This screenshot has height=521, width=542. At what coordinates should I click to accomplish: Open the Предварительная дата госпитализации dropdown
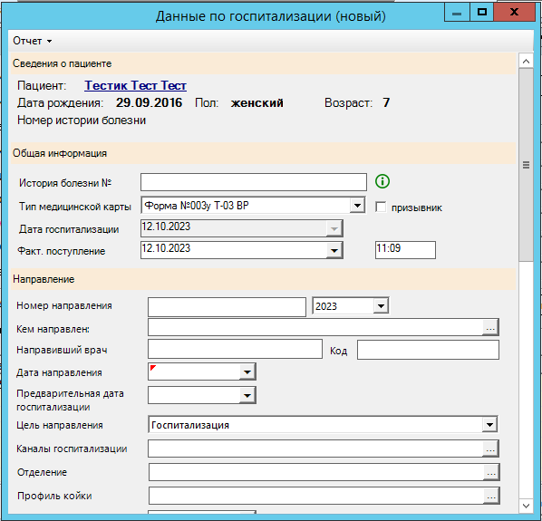click(247, 395)
